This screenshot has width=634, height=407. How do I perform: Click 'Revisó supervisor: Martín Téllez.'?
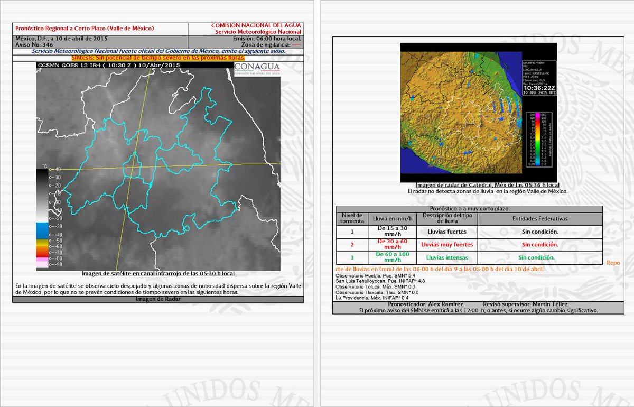point(526,304)
